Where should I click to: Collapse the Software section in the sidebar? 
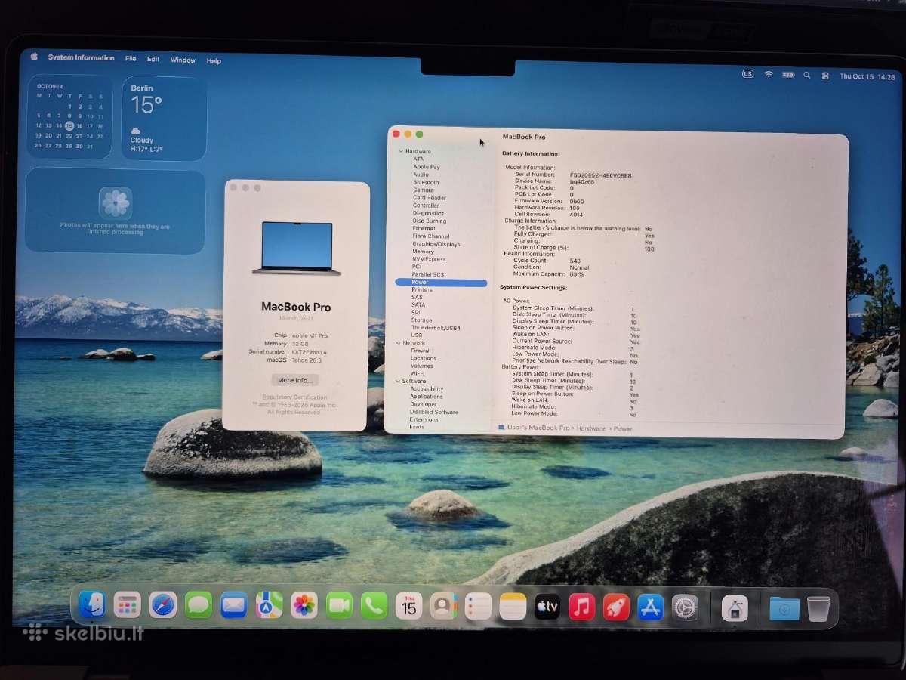[x=398, y=381]
